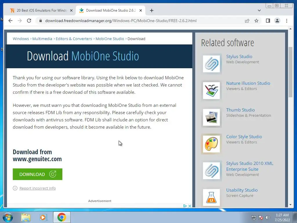
Task: Click the Chrome taskbar icon
Action: [x=62, y=217]
